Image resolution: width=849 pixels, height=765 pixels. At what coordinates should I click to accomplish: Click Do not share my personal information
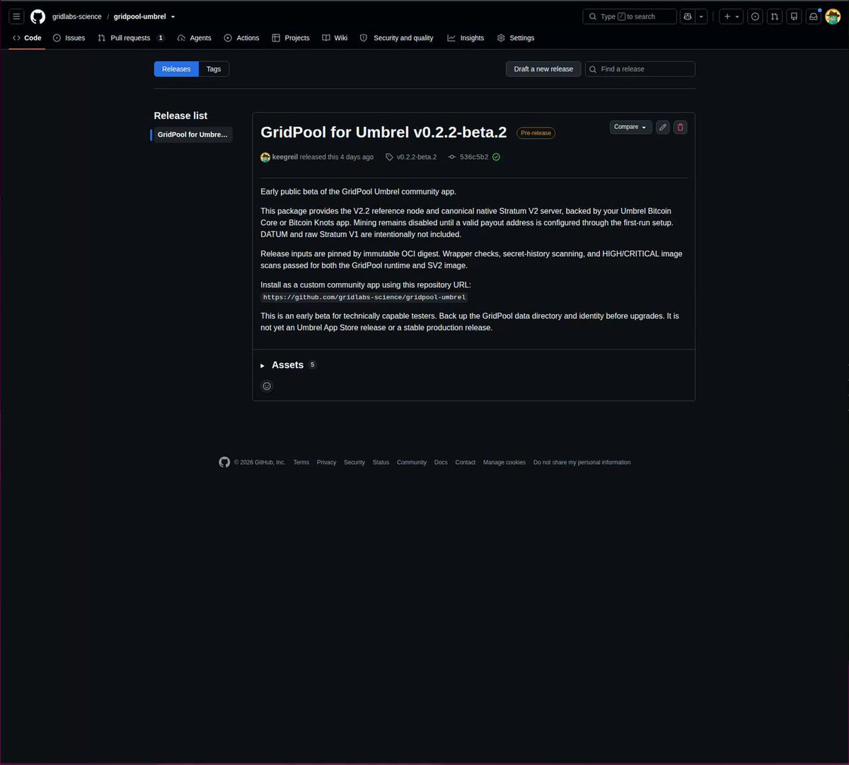pyautogui.click(x=582, y=462)
